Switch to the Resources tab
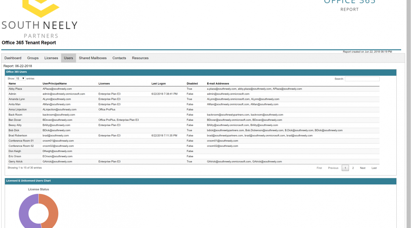 [140, 58]
